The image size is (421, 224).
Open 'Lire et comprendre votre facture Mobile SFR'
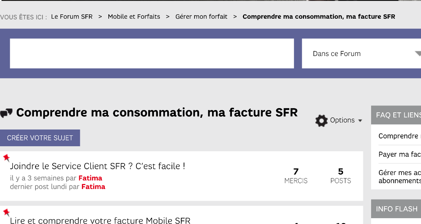click(100, 220)
